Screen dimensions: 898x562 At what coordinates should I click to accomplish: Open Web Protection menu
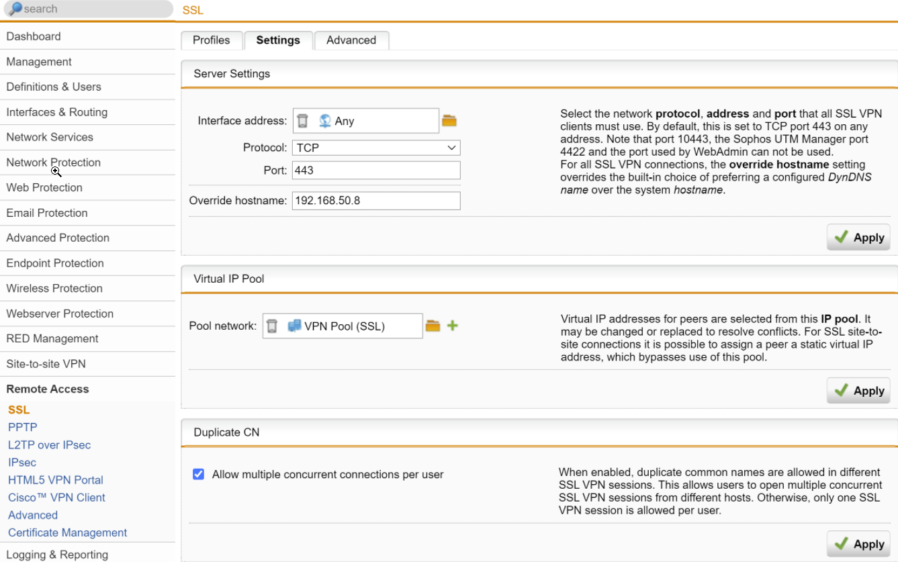click(x=87, y=188)
